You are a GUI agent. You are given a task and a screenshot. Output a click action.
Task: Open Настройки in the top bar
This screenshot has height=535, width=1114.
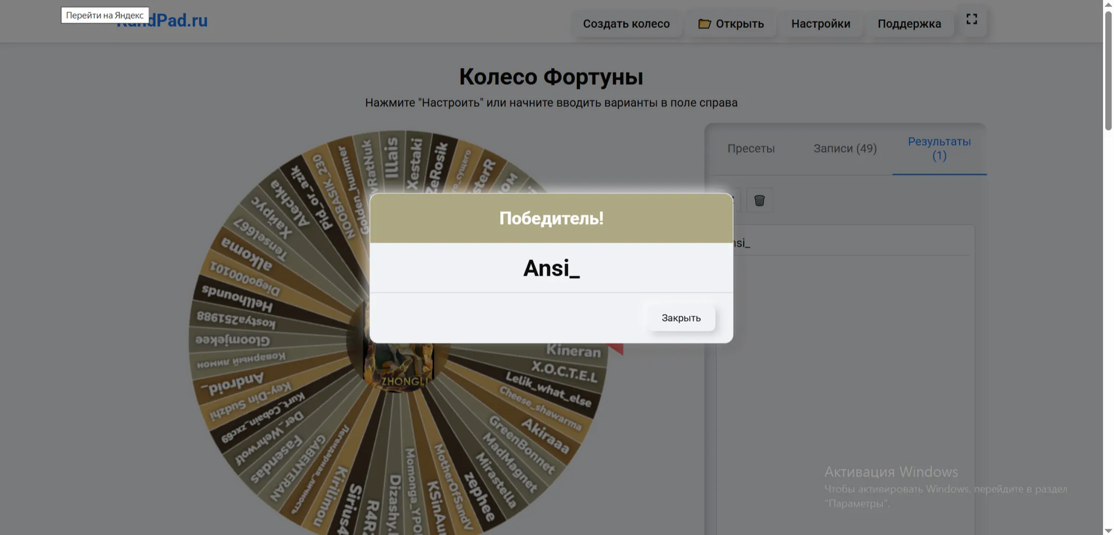tap(820, 24)
